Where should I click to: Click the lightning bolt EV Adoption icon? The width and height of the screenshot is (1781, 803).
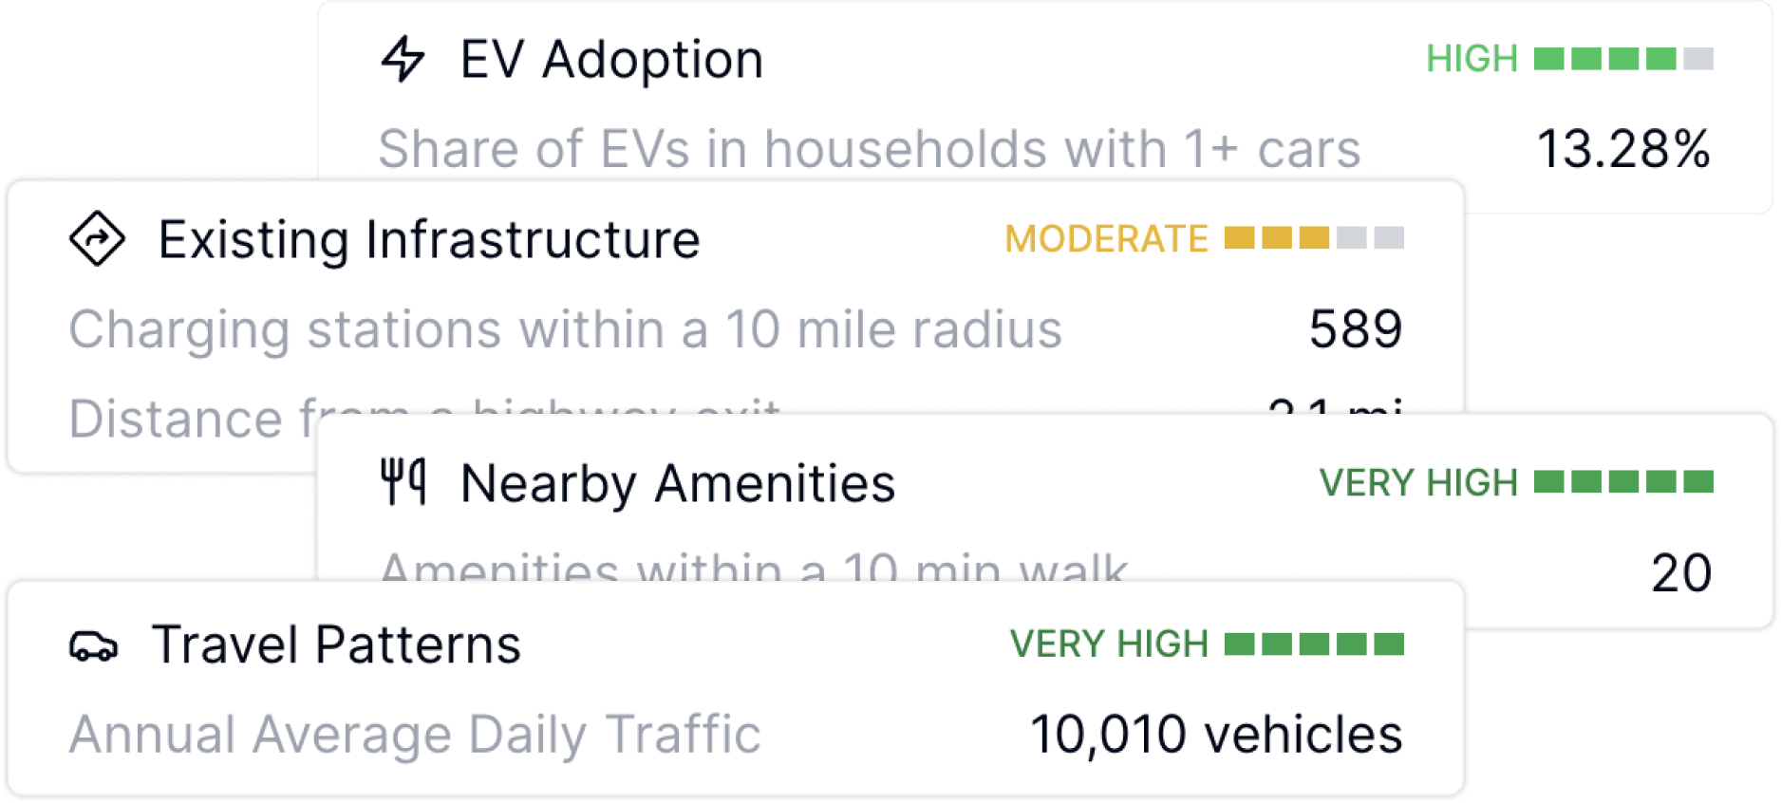click(403, 59)
